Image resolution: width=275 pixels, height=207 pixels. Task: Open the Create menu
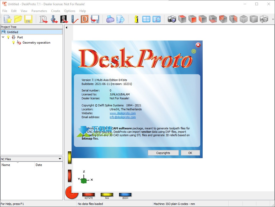pyautogui.click(x=56, y=11)
